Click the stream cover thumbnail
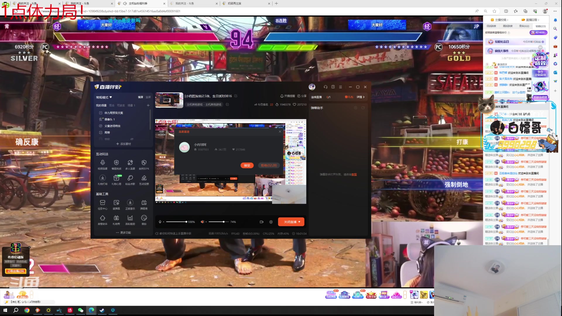The width and height of the screenshot is (562, 316). pos(169,100)
